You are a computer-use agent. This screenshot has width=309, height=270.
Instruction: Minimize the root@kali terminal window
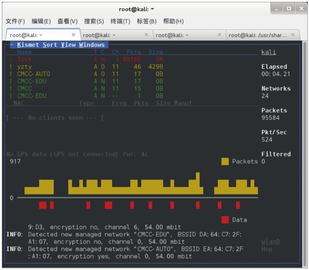pos(276,9)
